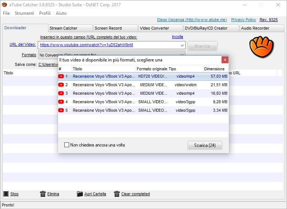Click the orange aTube Catcher glove logo

(261, 47)
